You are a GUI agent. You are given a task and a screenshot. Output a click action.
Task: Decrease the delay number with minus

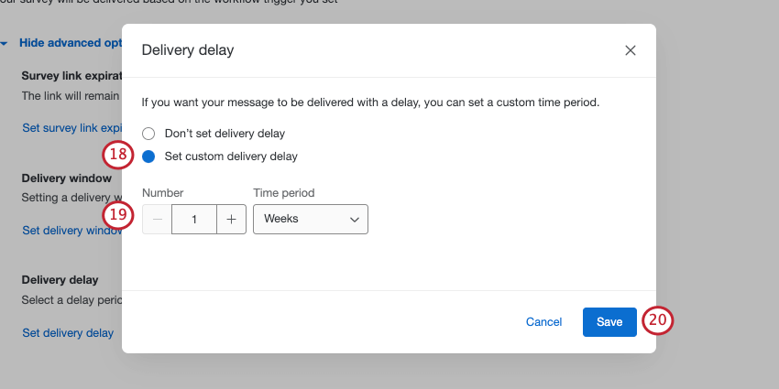[157, 220]
